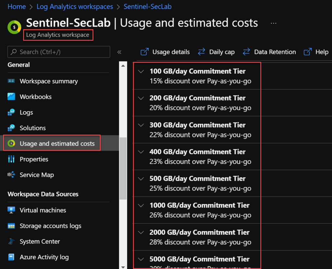Click the '26% discount over Pay-as-you-go' text
Screen dimensions: 332x269
tap(200, 215)
